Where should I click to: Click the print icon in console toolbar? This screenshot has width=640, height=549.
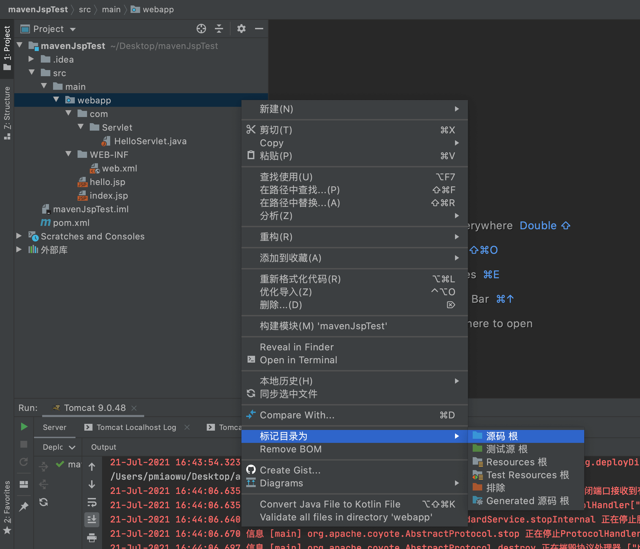(92, 538)
